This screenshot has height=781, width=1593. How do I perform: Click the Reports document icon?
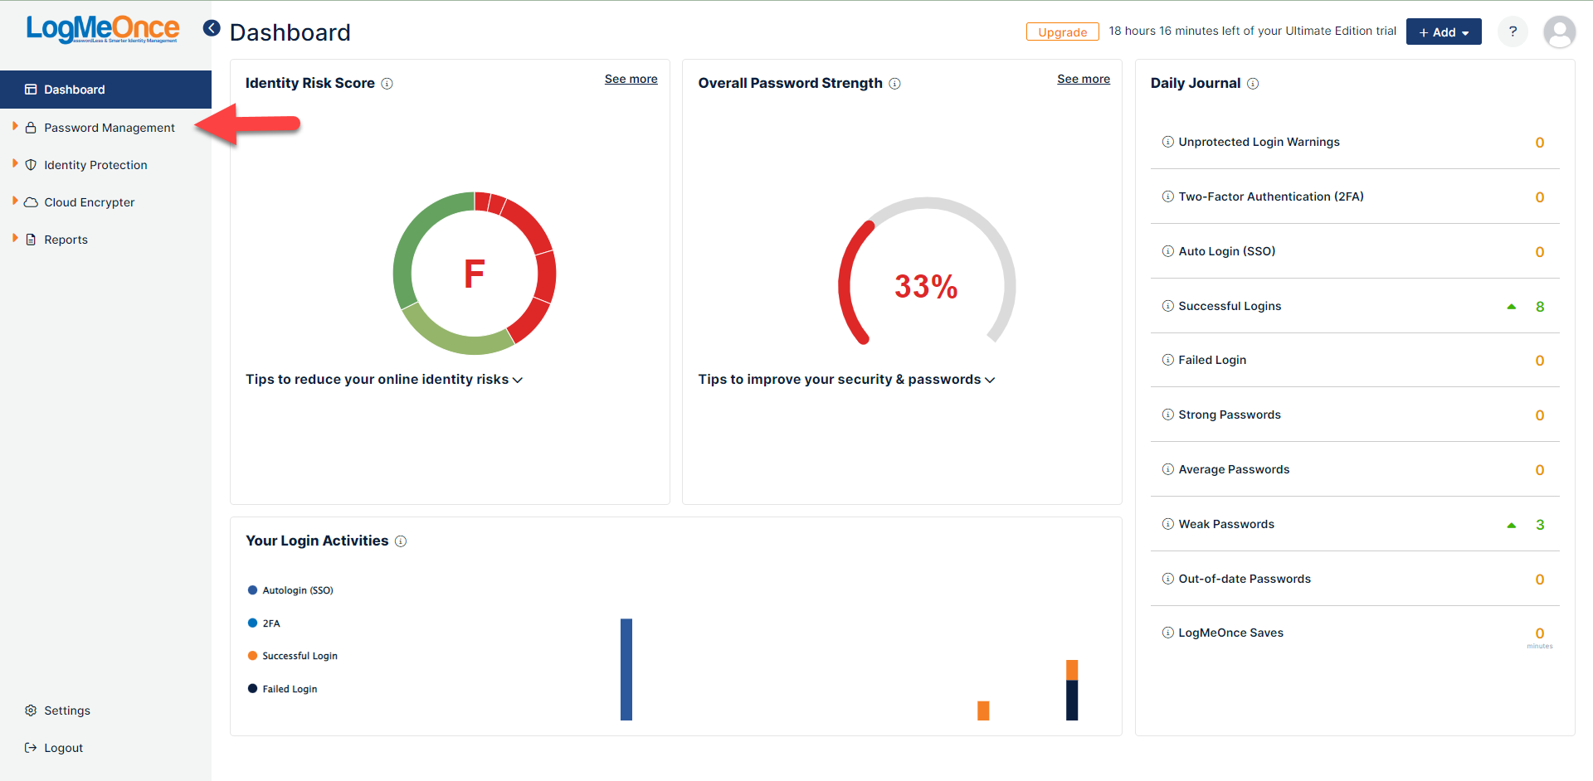click(x=31, y=240)
